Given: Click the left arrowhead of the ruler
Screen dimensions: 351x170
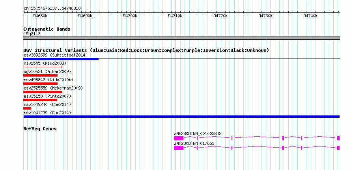Looking at the screenshot, I should [24, 12].
